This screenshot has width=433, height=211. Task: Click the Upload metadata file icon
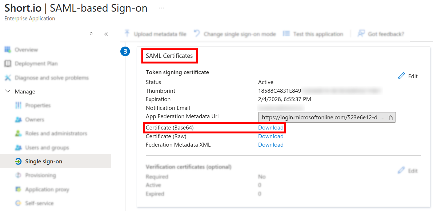[x=127, y=34]
